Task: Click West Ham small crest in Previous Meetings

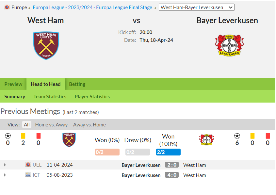Action: [x=69, y=140]
